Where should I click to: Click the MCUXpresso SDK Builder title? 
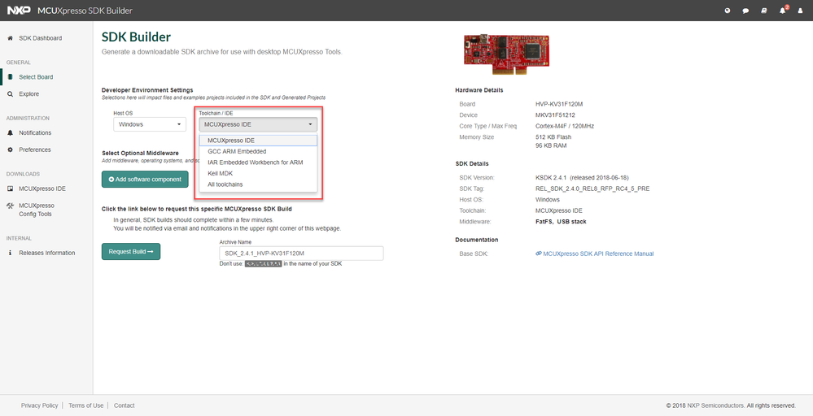point(85,11)
